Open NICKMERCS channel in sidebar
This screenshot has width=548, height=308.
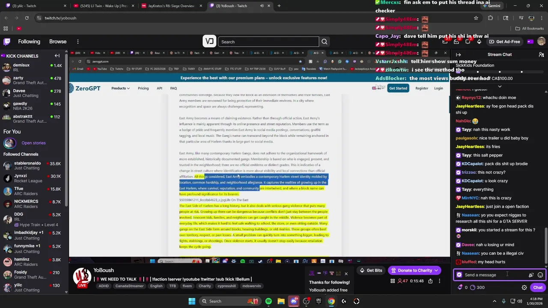[x=33, y=204]
